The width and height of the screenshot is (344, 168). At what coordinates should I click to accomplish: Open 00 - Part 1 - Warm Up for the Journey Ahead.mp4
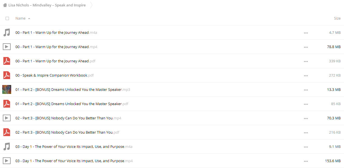pyautogui.click(x=56, y=47)
